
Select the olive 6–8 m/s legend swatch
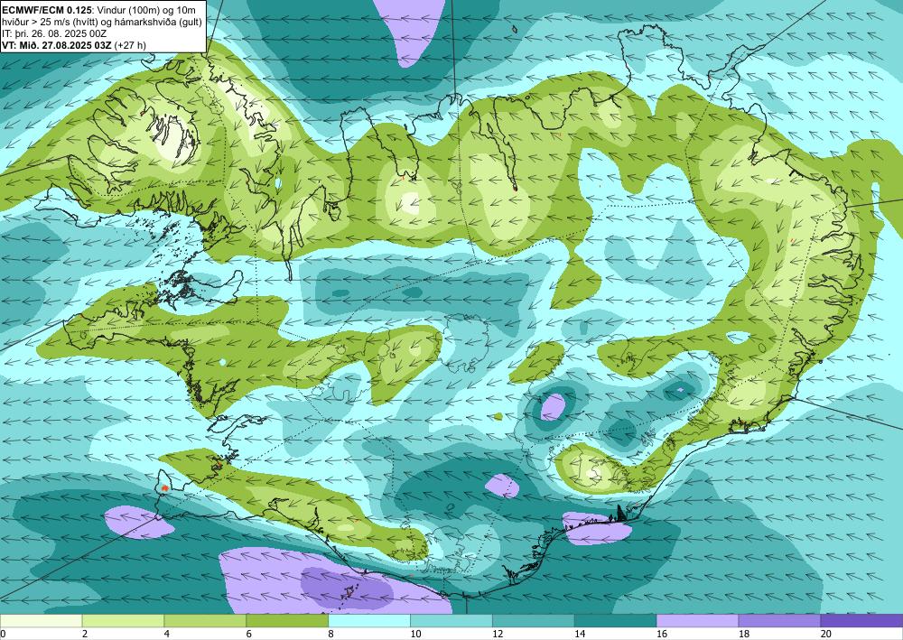click(x=287, y=620)
